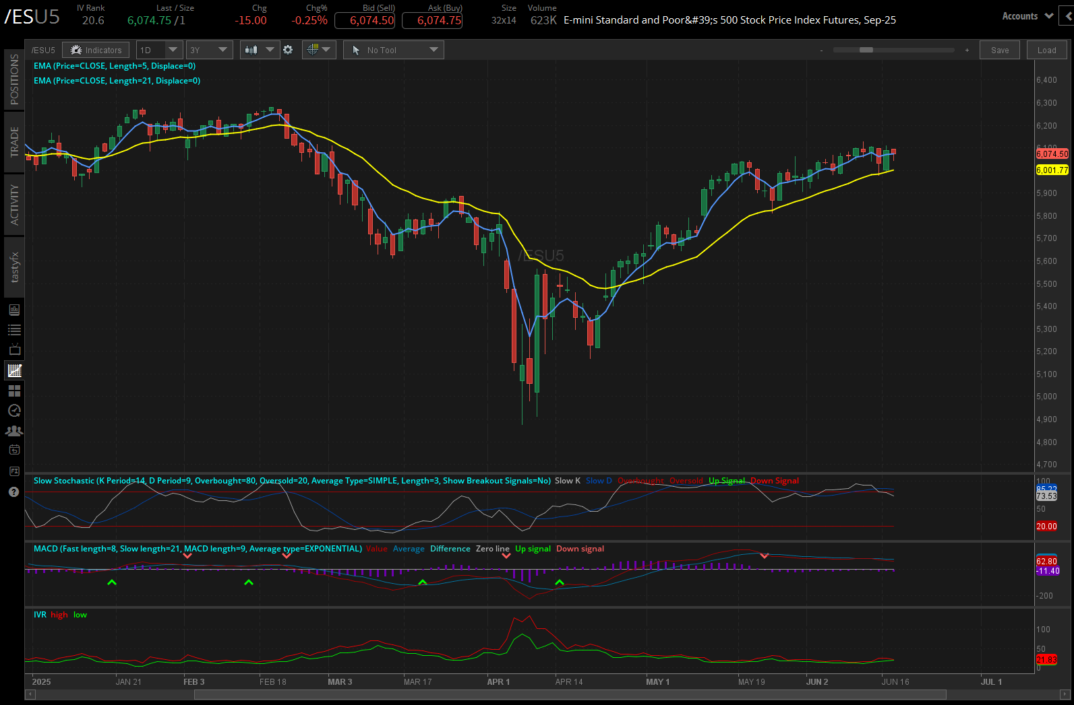
Task: Click scrollbar left arrow at bottom
Action: [29, 694]
